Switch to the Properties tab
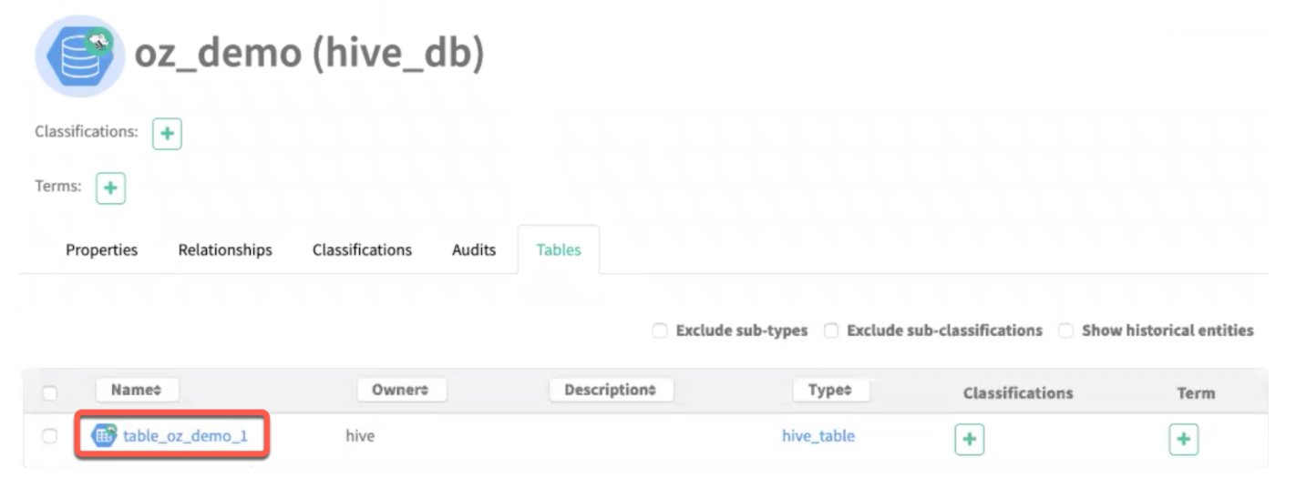 tap(101, 249)
